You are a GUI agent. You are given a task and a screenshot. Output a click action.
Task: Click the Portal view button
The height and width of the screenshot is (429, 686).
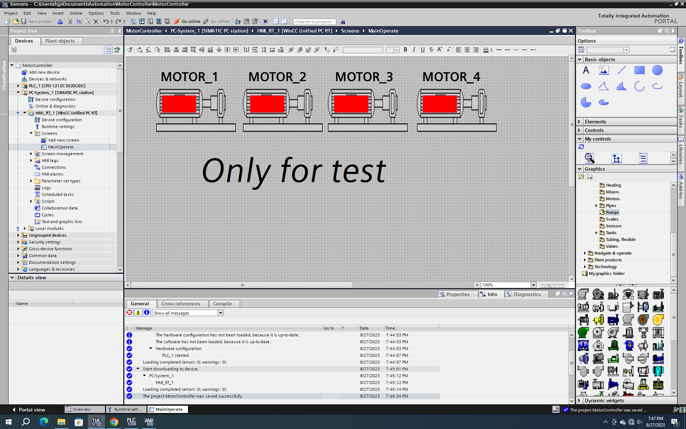tap(29, 410)
